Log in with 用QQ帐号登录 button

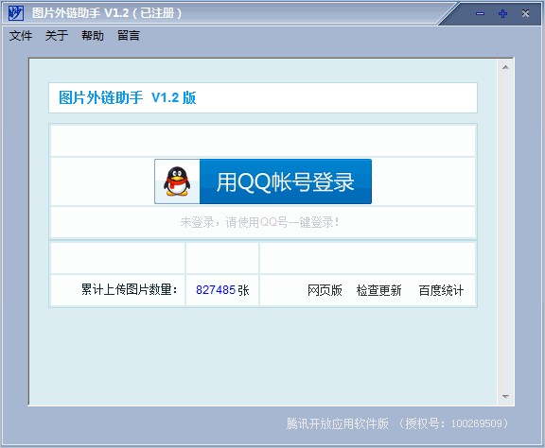point(263,181)
